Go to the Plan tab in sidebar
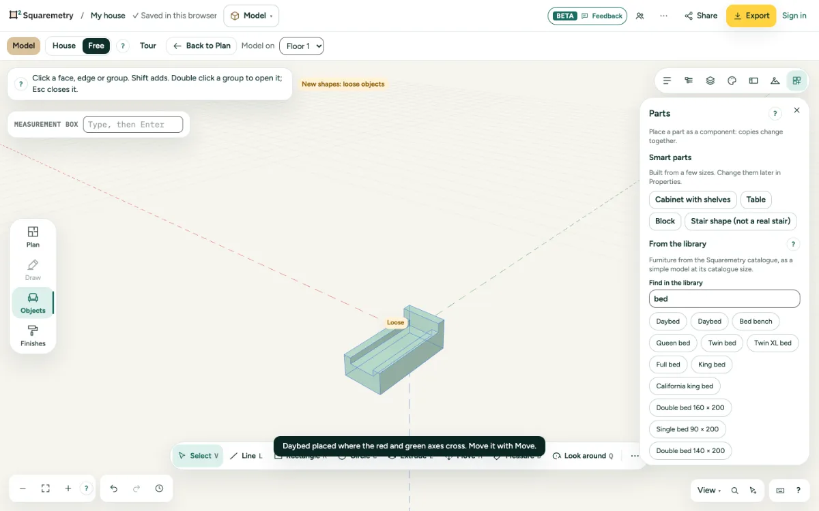This screenshot has width=819, height=511. click(x=33, y=236)
